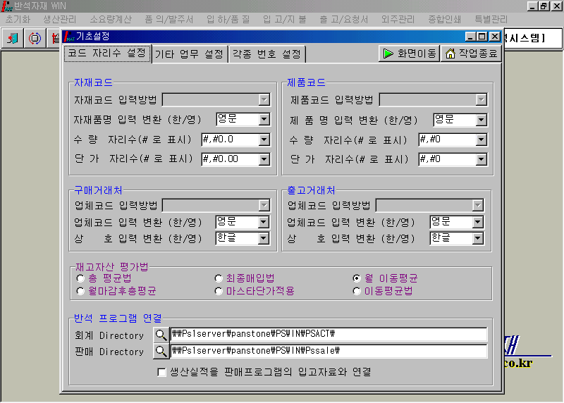Click the 기초설정 dialog title bar icon
This screenshot has height=403, width=564.
point(69,36)
